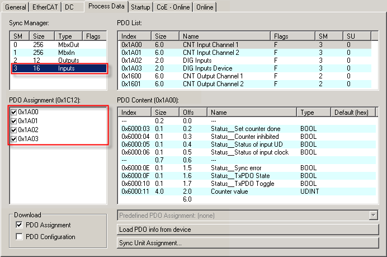Open the Online tab
This screenshot has height=257, width=387.
(x=205, y=7)
